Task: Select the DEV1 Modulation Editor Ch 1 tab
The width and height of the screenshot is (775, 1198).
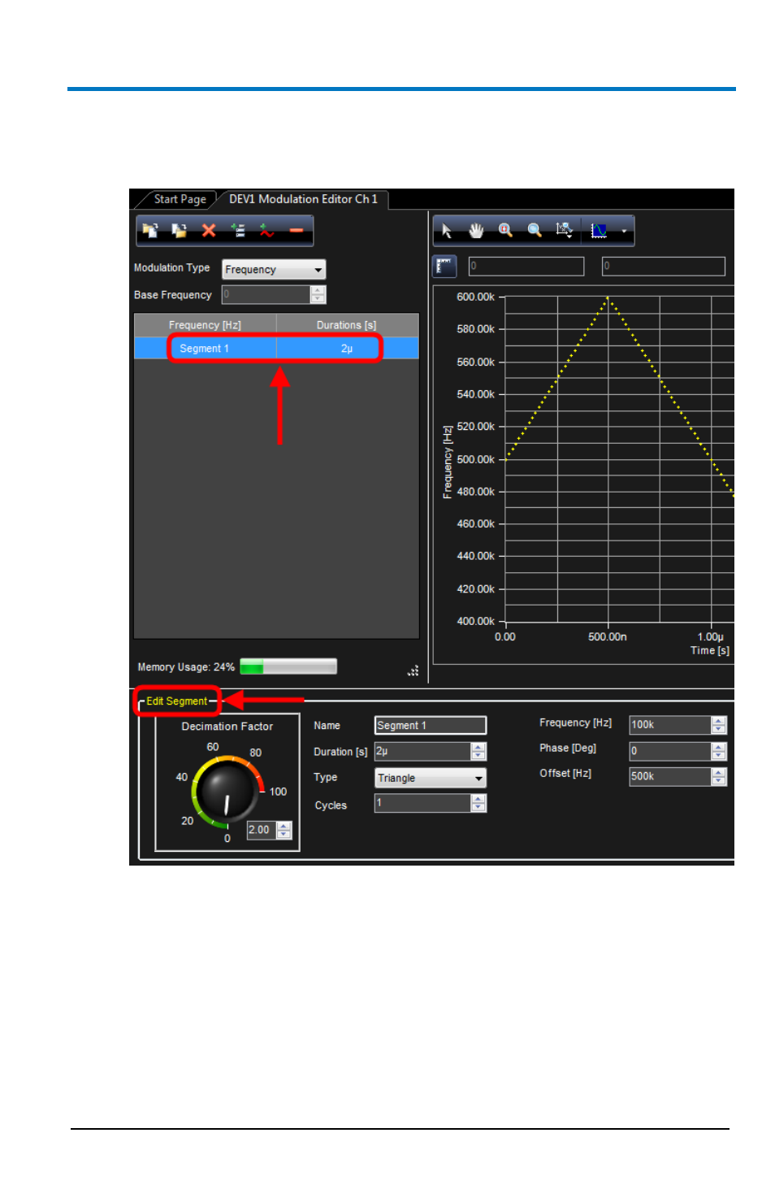Action: coord(303,199)
